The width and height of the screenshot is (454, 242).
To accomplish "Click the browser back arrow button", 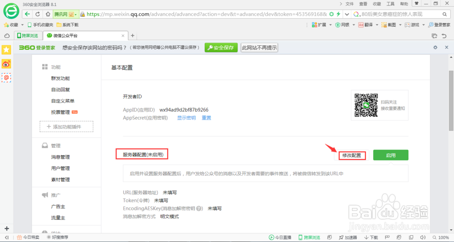I will pos(27,14).
